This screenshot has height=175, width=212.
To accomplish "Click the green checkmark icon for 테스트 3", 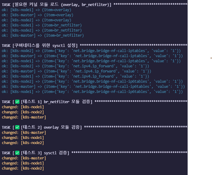I will click(17, 153).
